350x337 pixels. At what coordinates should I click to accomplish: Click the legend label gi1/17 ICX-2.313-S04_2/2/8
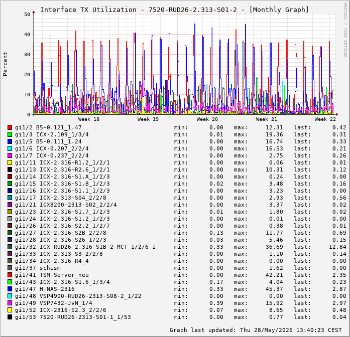[60, 198]
